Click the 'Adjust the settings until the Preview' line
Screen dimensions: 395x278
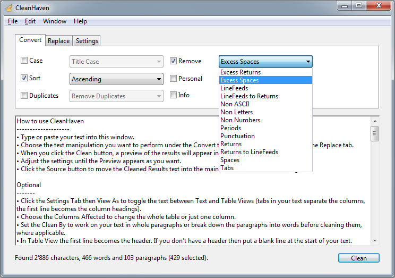[99, 161]
